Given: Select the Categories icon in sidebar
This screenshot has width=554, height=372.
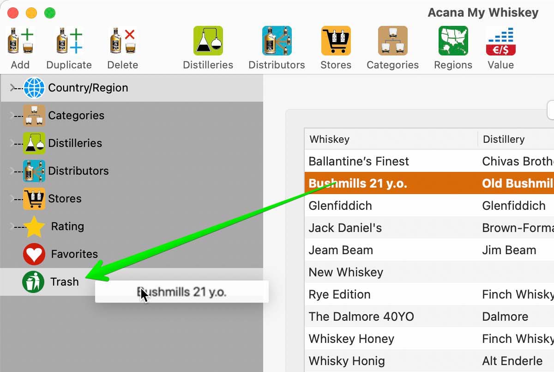Looking at the screenshot, I should pyautogui.click(x=34, y=116).
